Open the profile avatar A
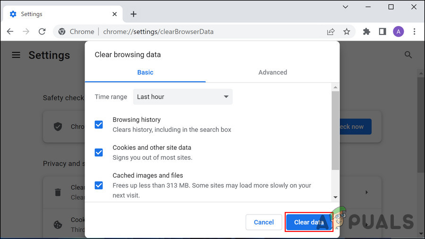 click(x=399, y=32)
